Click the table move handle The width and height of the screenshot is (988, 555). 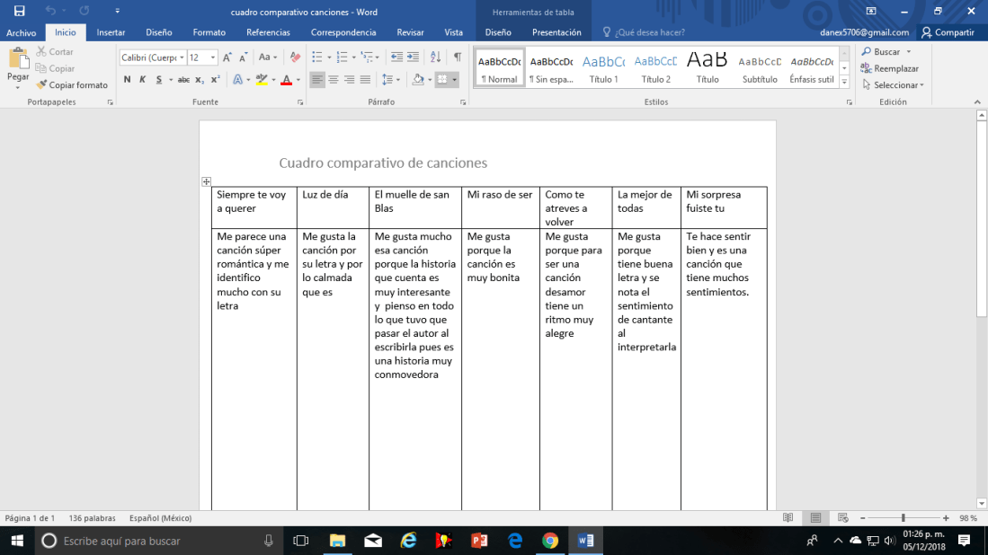point(206,181)
